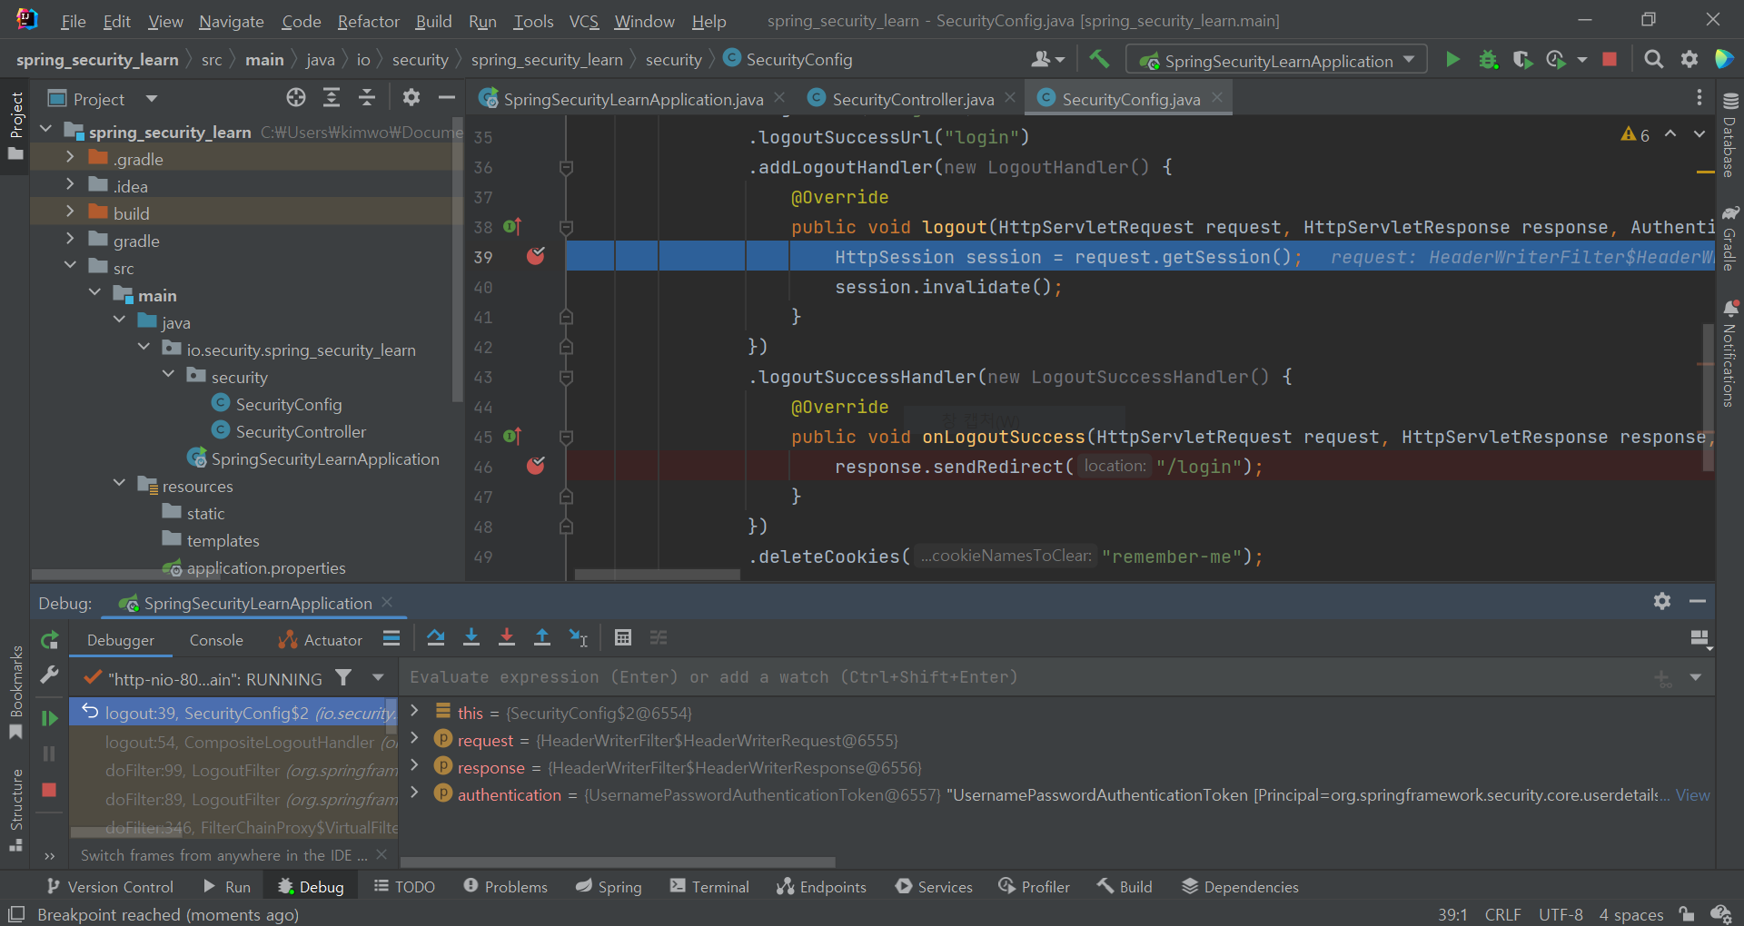Click the Step Out debug icon
The width and height of the screenshot is (1744, 926).
tap(542, 638)
